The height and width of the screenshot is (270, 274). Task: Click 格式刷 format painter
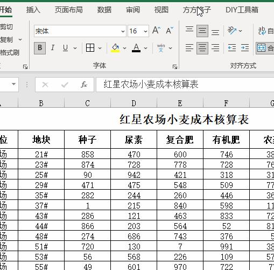(9, 52)
